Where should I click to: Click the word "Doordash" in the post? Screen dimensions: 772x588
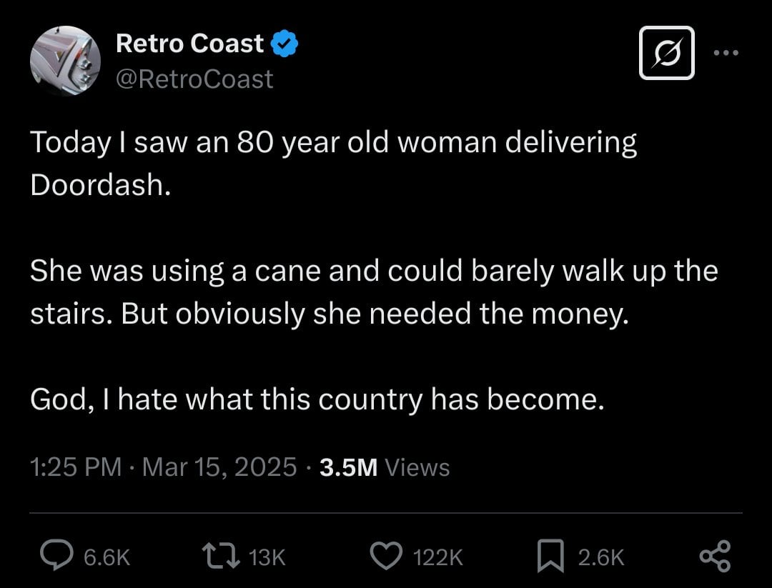96,184
